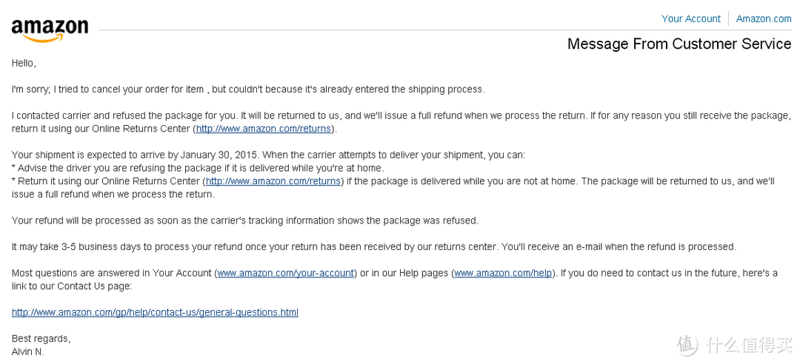This screenshot has height=364, width=800.
Task: Open the contact-us general-questions.html link
Action: [155, 312]
